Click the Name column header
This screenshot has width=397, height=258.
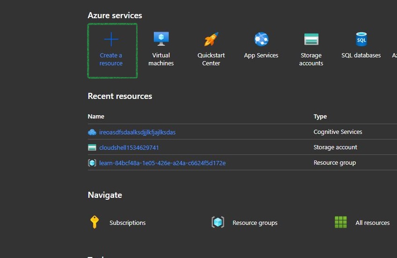pyautogui.click(x=96, y=117)
